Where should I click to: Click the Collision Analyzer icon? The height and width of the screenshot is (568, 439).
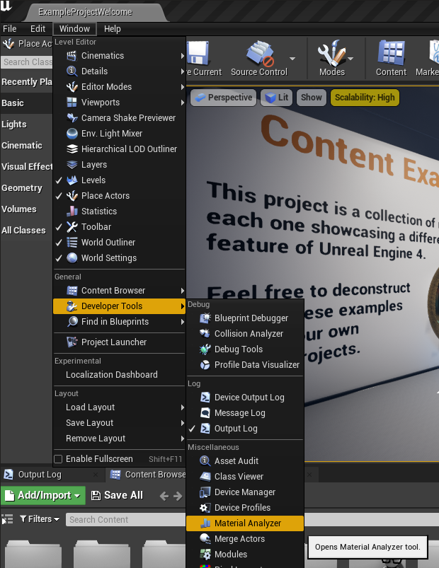(x=205, y=334)
